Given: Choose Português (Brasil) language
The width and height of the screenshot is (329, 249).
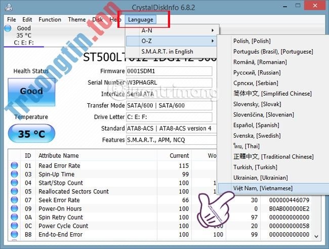Looking at the screenshot, I should click(x=273, y=52).
